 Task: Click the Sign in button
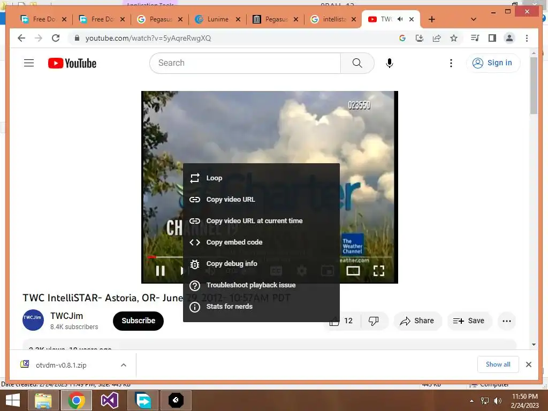493,63
